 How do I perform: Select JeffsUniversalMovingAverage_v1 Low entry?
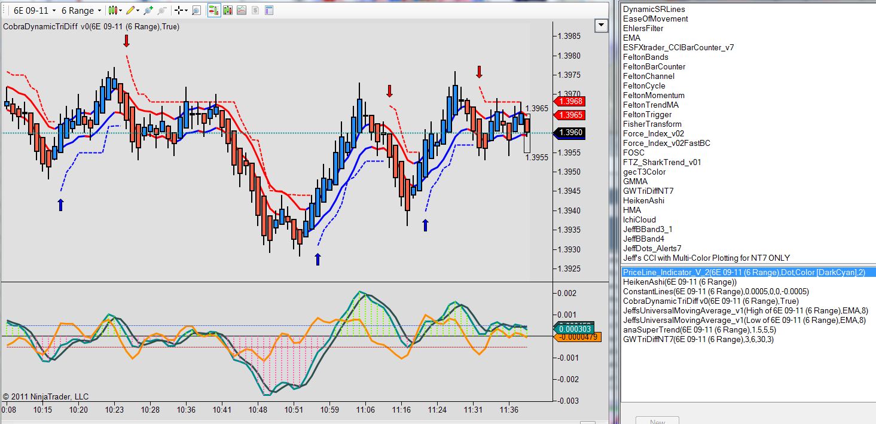tap(744, 320)
